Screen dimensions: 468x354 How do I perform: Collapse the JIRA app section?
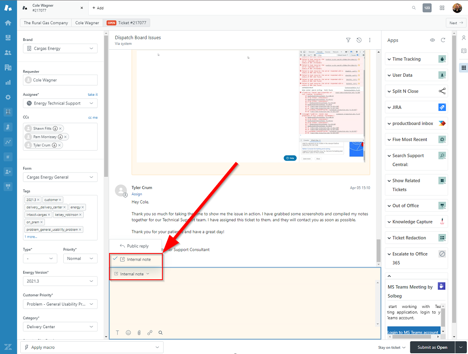(389, 107)
